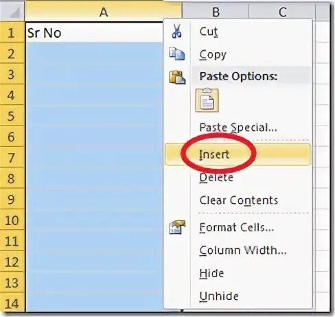
Task: Click the Cut scissors icon
Action: tap(176, 31)
